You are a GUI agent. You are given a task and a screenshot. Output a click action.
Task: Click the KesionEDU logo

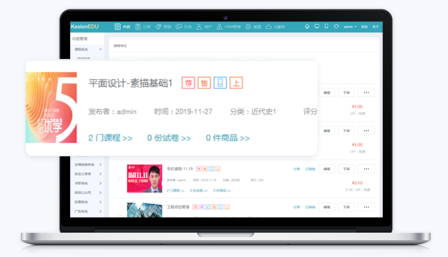click(85, 26)
